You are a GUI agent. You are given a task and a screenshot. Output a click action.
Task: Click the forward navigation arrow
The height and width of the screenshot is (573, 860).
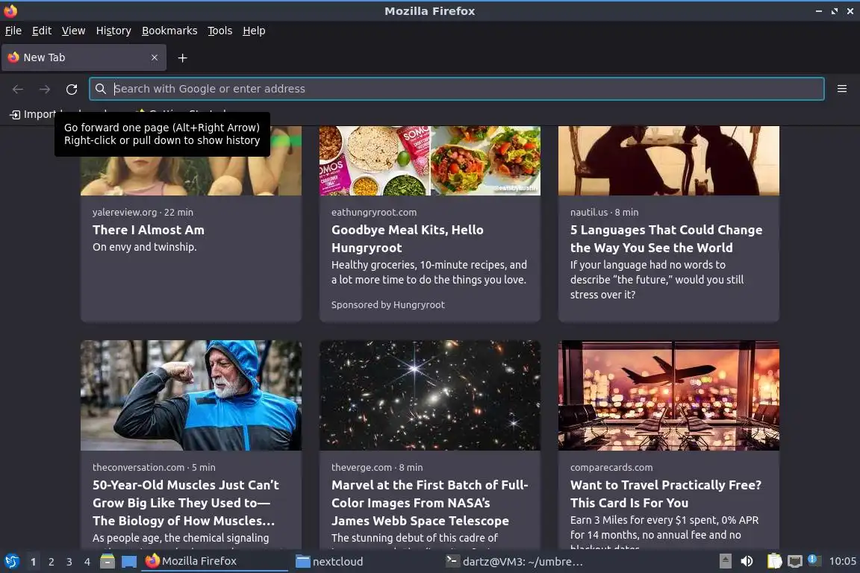pyautogui.click(x=45, y=89)
